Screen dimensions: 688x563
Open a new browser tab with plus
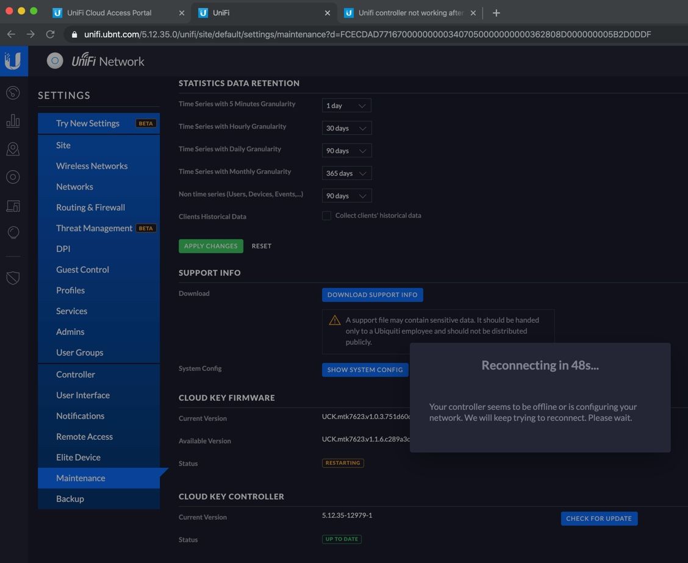point(496,13)
